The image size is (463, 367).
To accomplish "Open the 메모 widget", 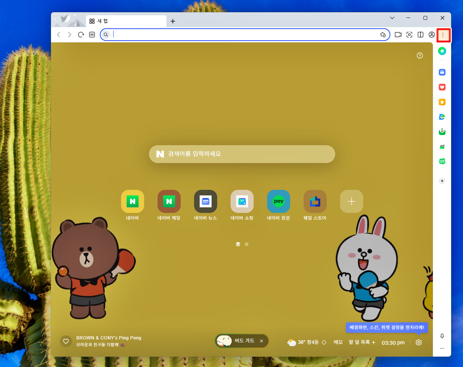I will tap(338, 342).
